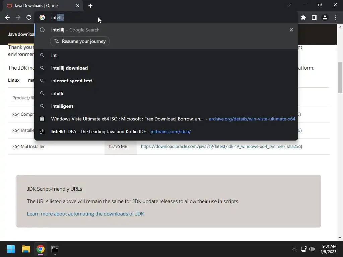Image resolution: width=343 pixels, height=257 pixels.
Task: Click the 'JDK Script-friendly URLs' heading
Action: click(x=55, y=189)
